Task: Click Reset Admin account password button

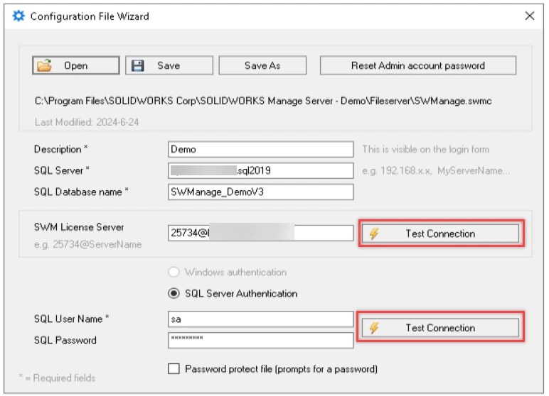Action: click(417, 66)
